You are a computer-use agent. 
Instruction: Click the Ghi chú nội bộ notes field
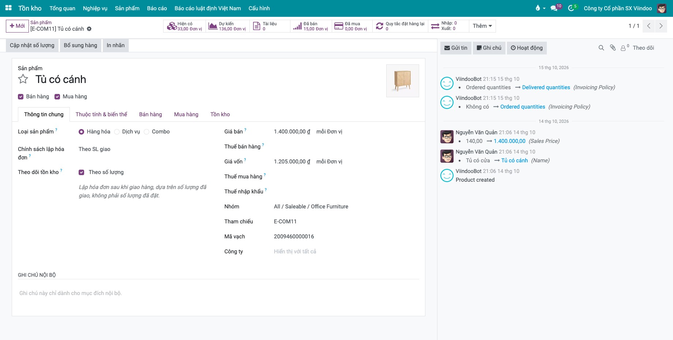tap(219, 293)
